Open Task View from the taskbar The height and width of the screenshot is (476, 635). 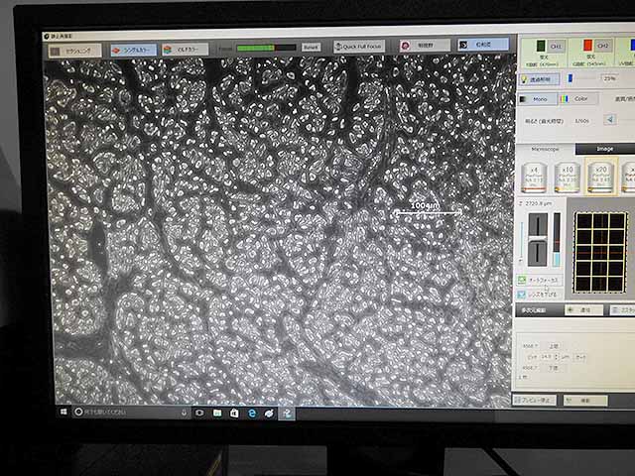pos(199,413)
